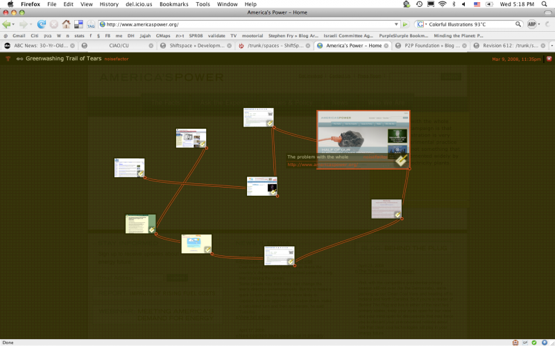Open the PurpleSlurple Bookm... bookmark
The width and height of the screenshot is (555, 346).
tap(404, 36)
